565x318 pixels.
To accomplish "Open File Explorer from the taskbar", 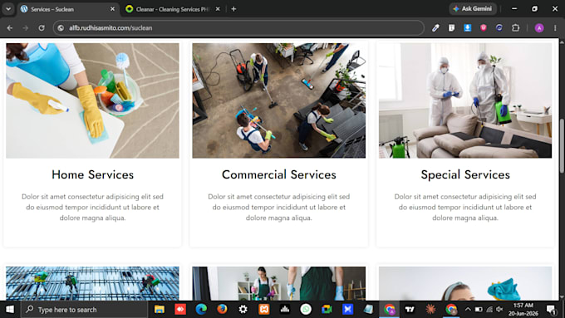I will click(x=160, y=310).
